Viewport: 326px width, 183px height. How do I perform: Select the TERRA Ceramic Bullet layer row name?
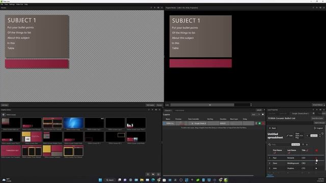[x=170, y=123]
